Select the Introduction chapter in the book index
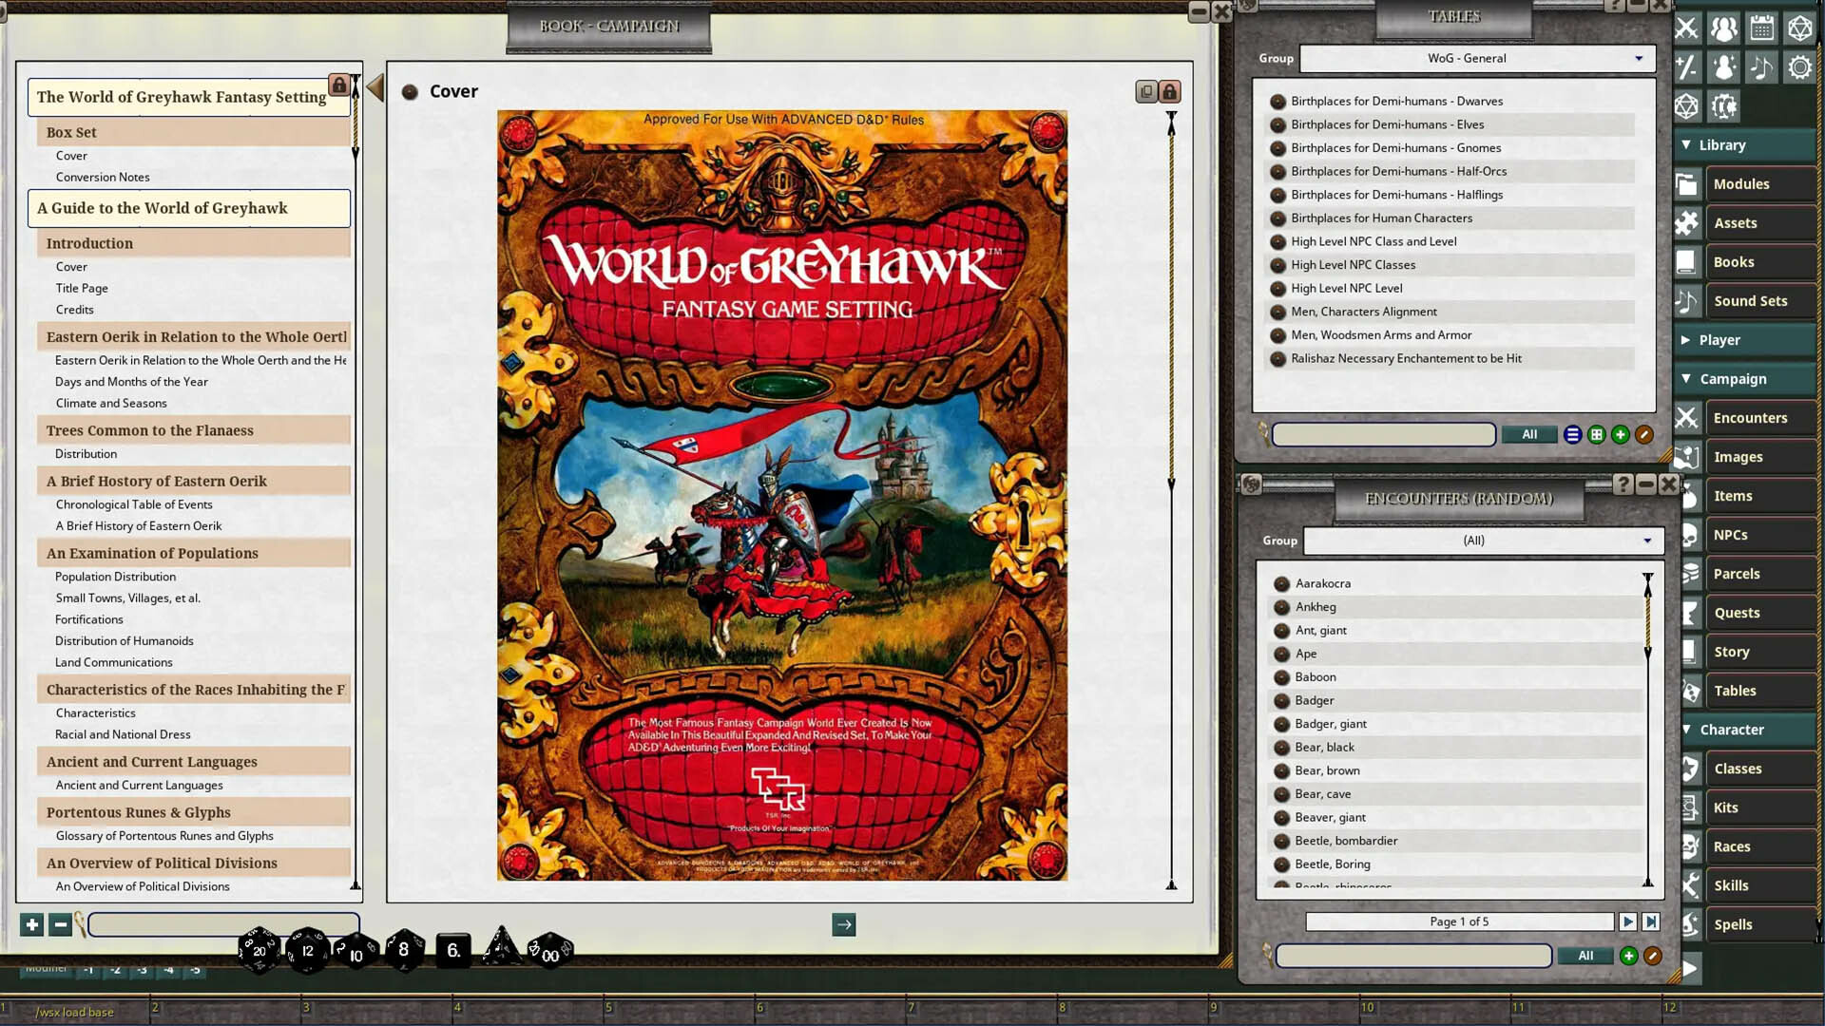Screen dimensions: 1825x1026 tap(89, 243)
